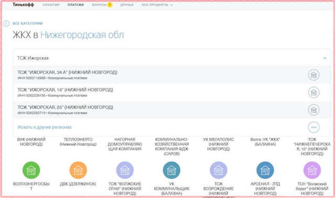Click ВИК (Нижний Новгород) label
This screenshot has height=198, width=335.
pos(31,142)
